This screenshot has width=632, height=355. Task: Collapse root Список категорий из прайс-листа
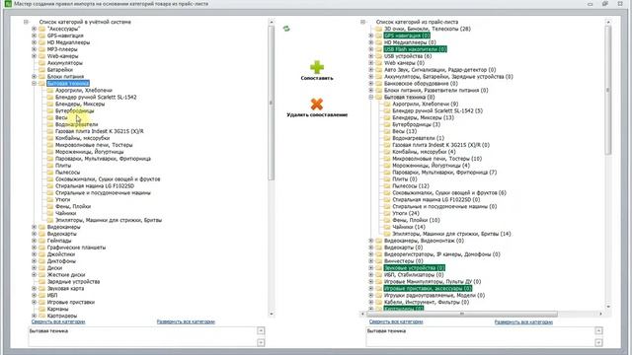[x=362, y=22]
